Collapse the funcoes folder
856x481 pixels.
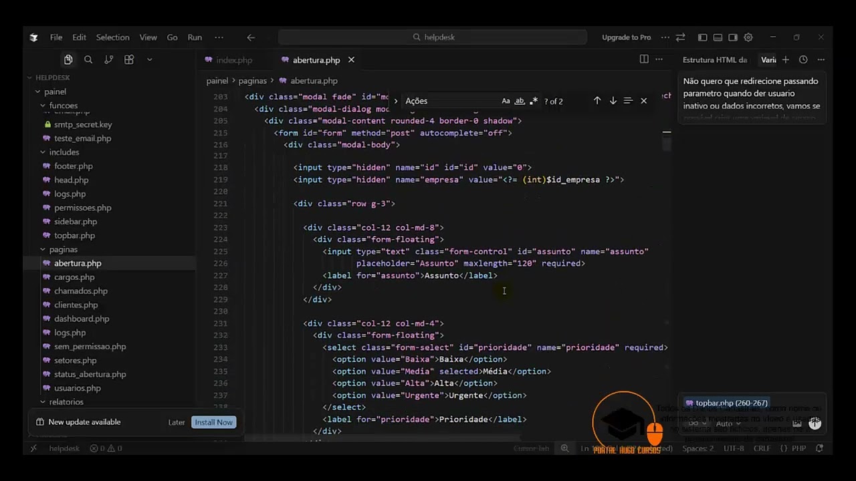pos(63,106)
